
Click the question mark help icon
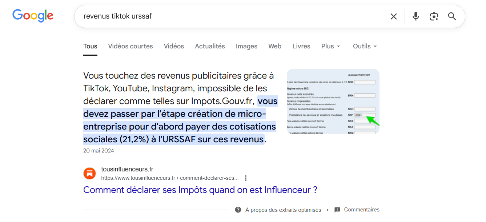[238, 210]
